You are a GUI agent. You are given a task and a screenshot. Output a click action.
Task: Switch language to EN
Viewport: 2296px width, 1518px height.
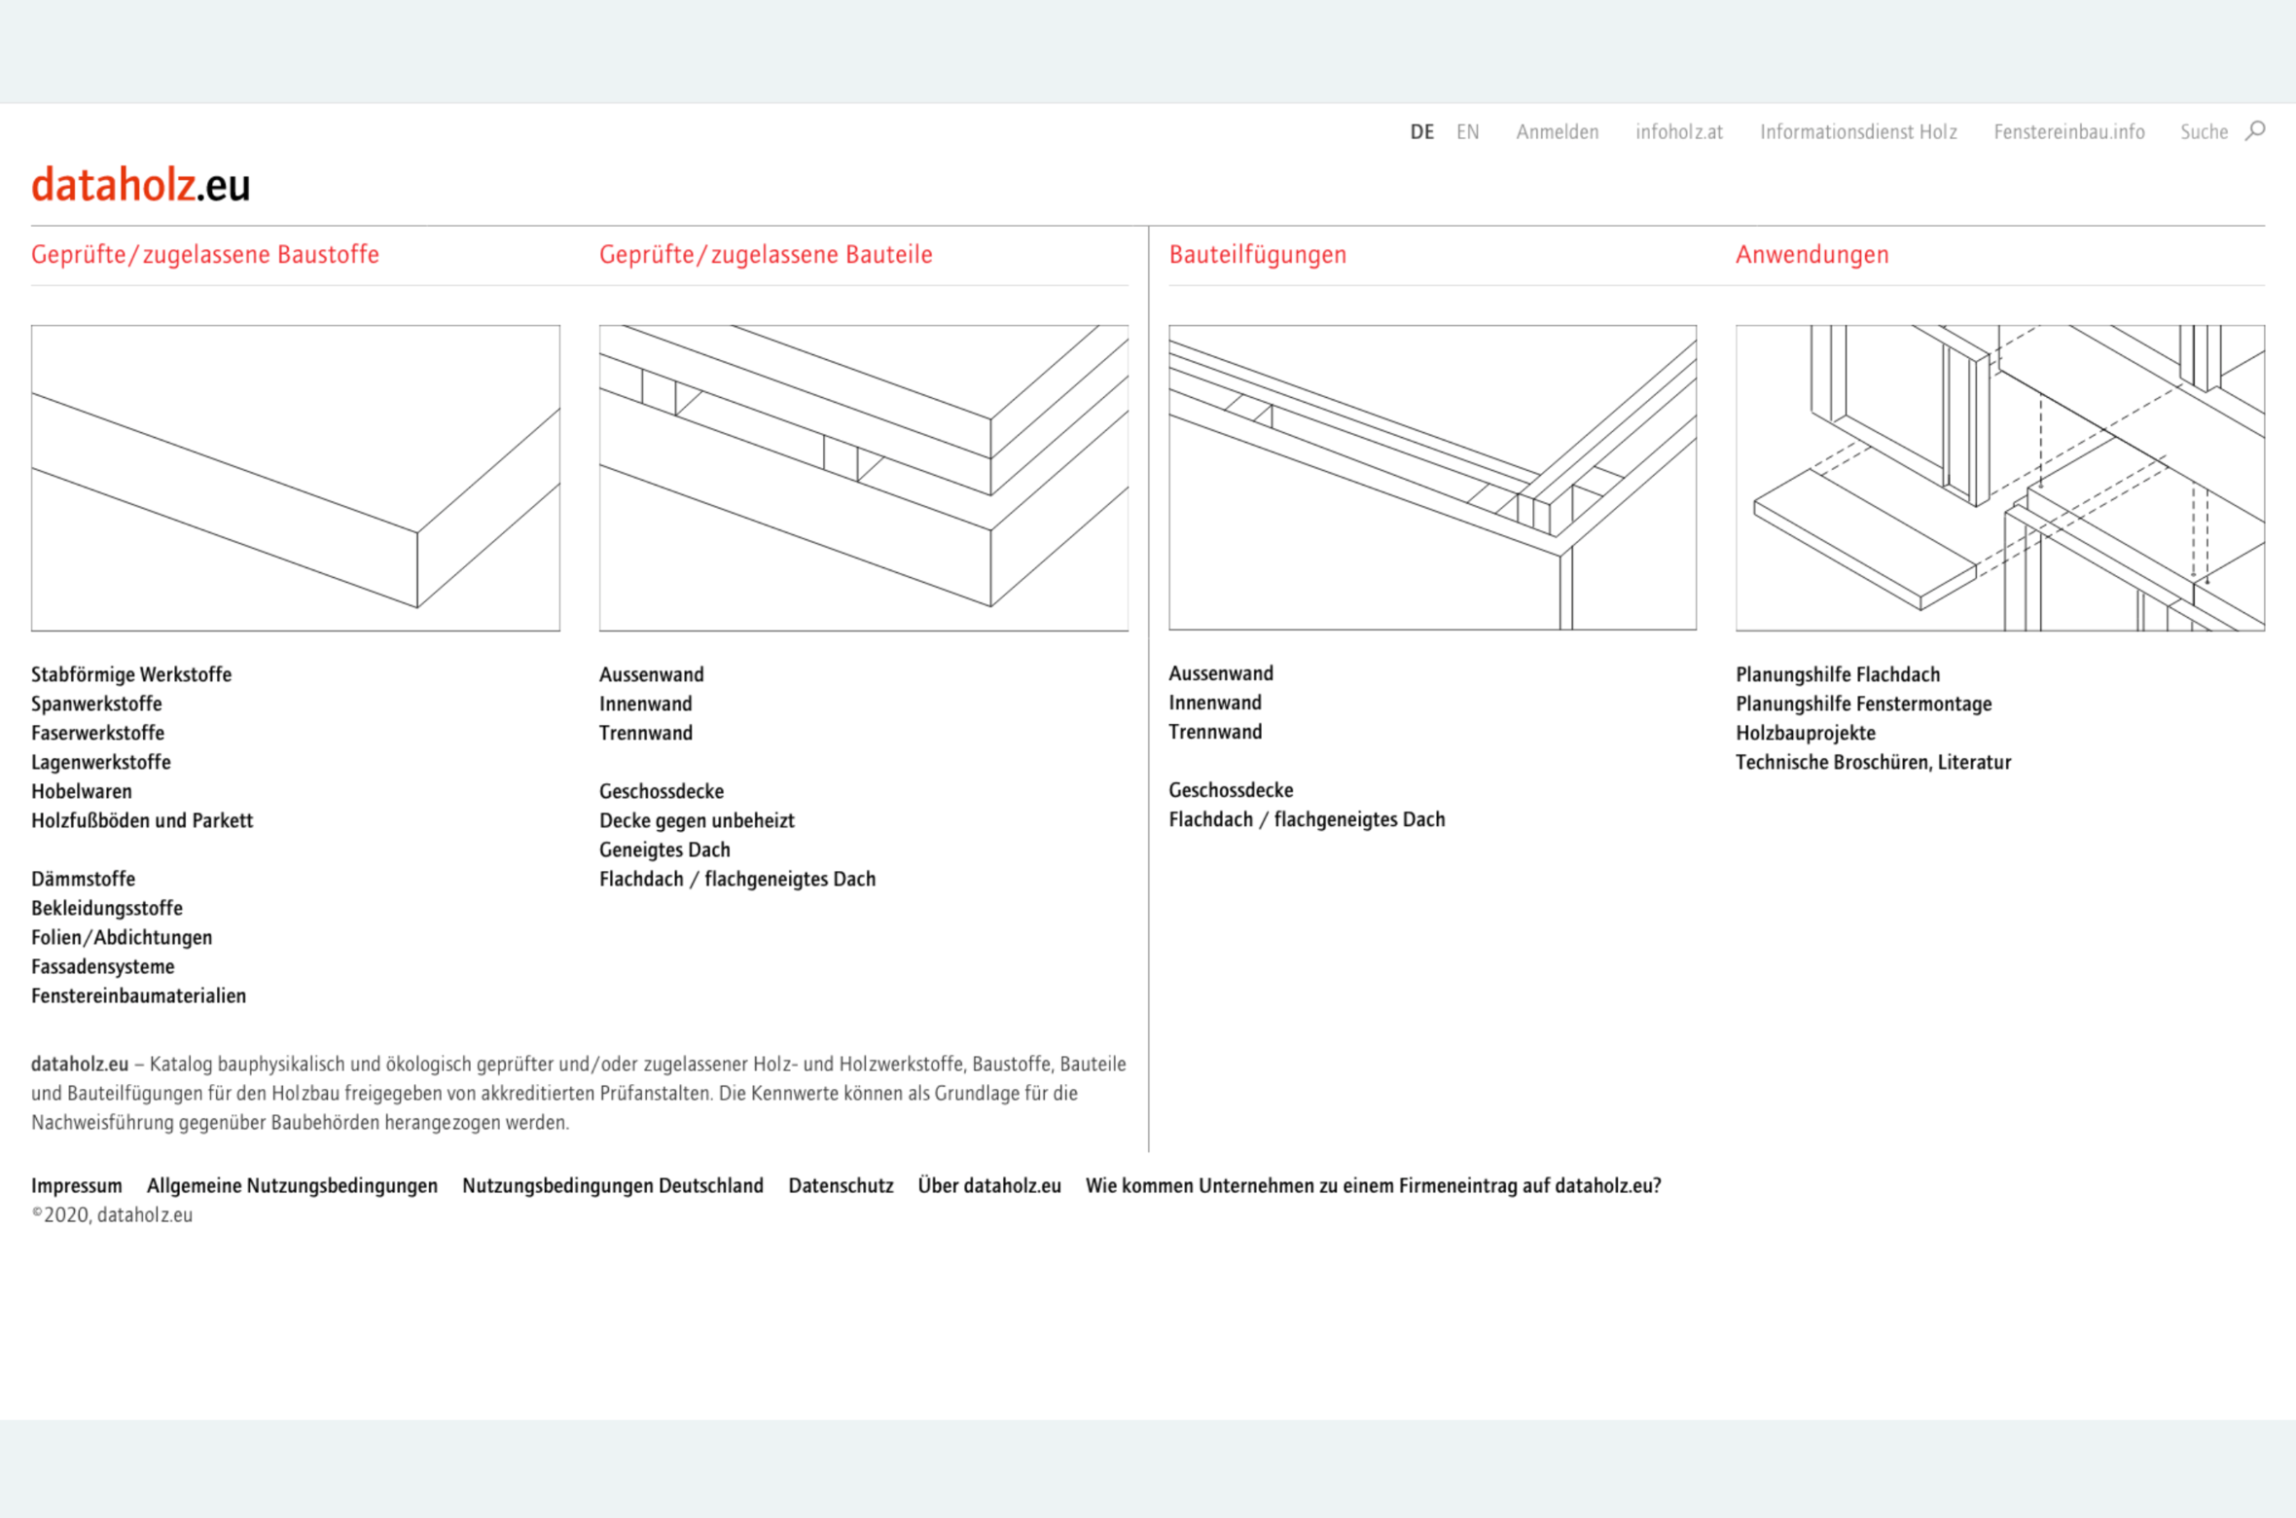tap(1467, 132)
